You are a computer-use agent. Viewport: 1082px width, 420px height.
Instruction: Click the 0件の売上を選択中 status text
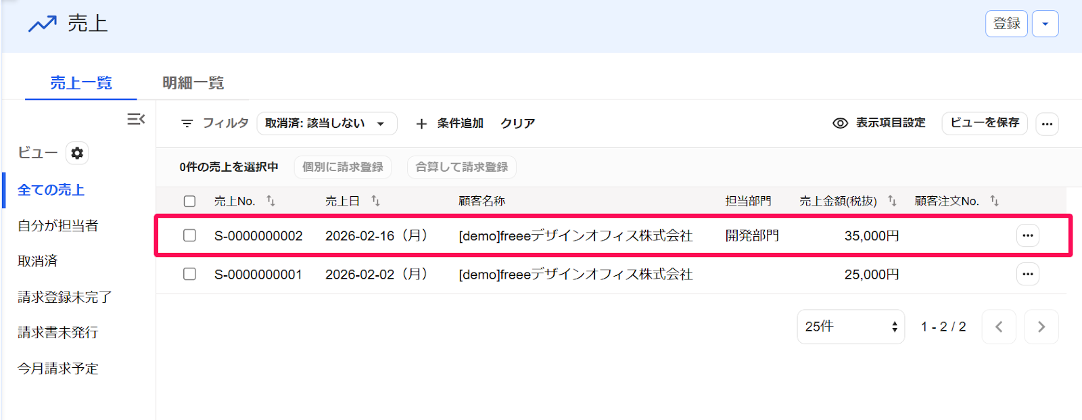(x=229, y=167)
